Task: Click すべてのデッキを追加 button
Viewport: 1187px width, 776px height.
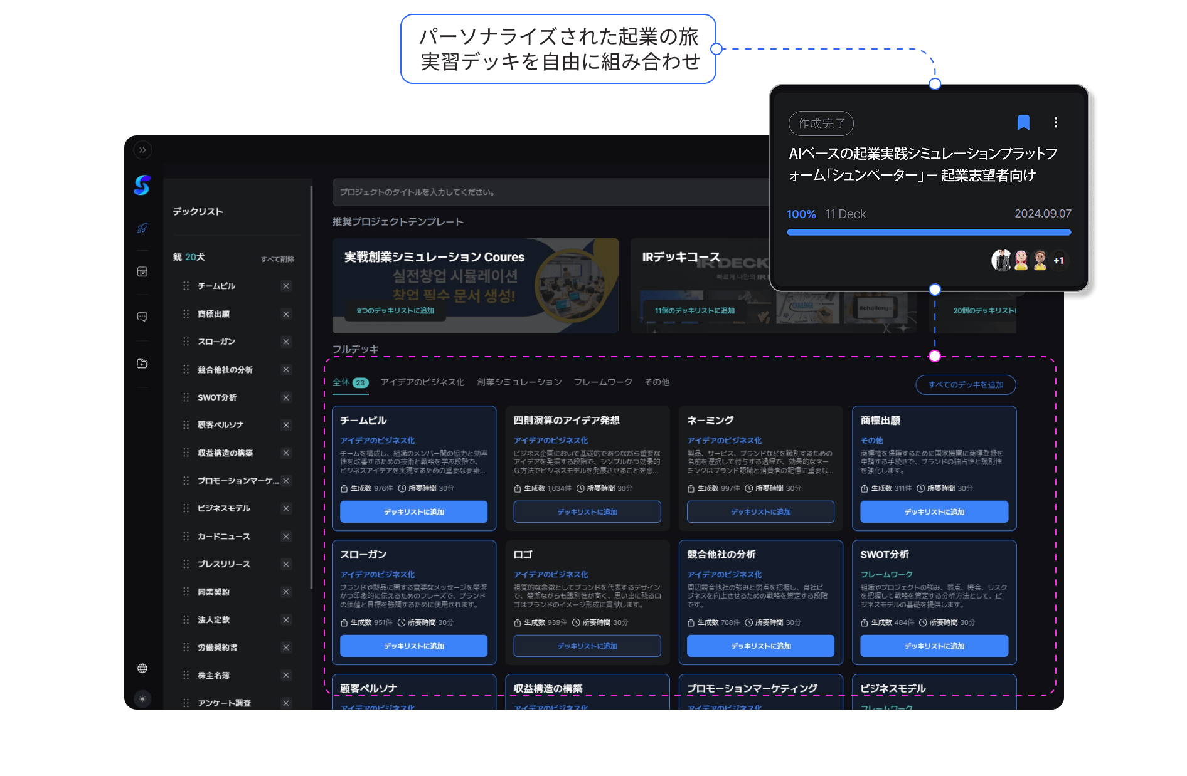Action: click(965, 384)
